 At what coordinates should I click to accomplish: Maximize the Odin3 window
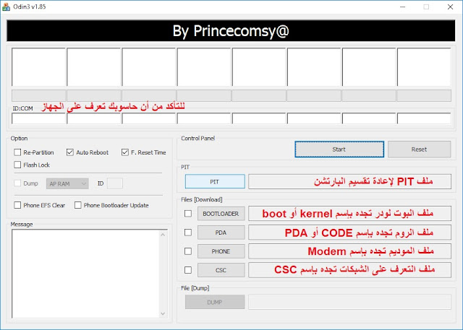[426, 6]
